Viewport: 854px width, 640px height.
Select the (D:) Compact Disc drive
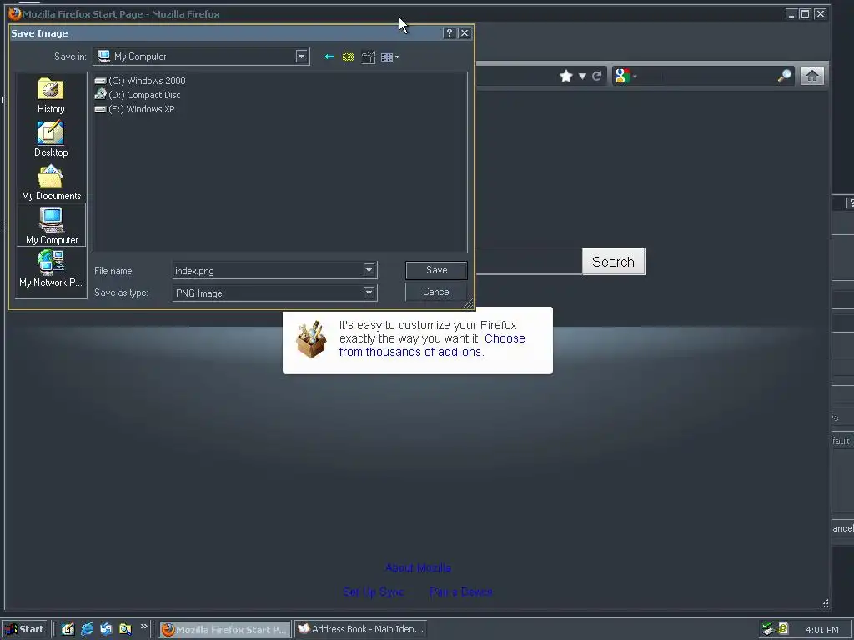coord(138,95)
